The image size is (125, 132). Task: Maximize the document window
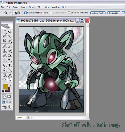click(82, 21)
